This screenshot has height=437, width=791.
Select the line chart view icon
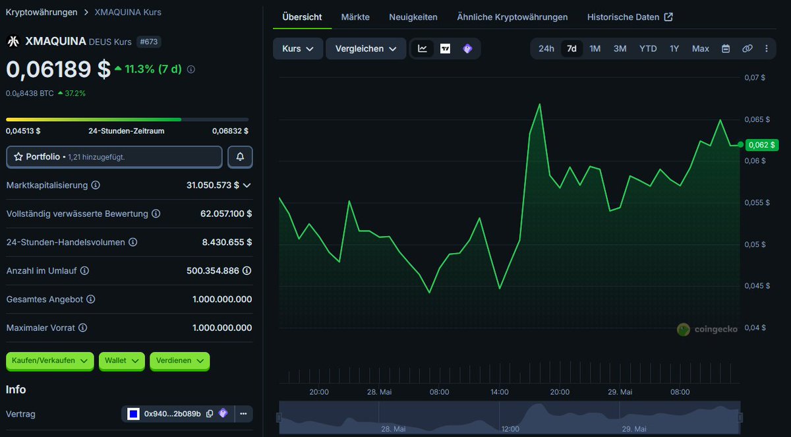(423, 49)
